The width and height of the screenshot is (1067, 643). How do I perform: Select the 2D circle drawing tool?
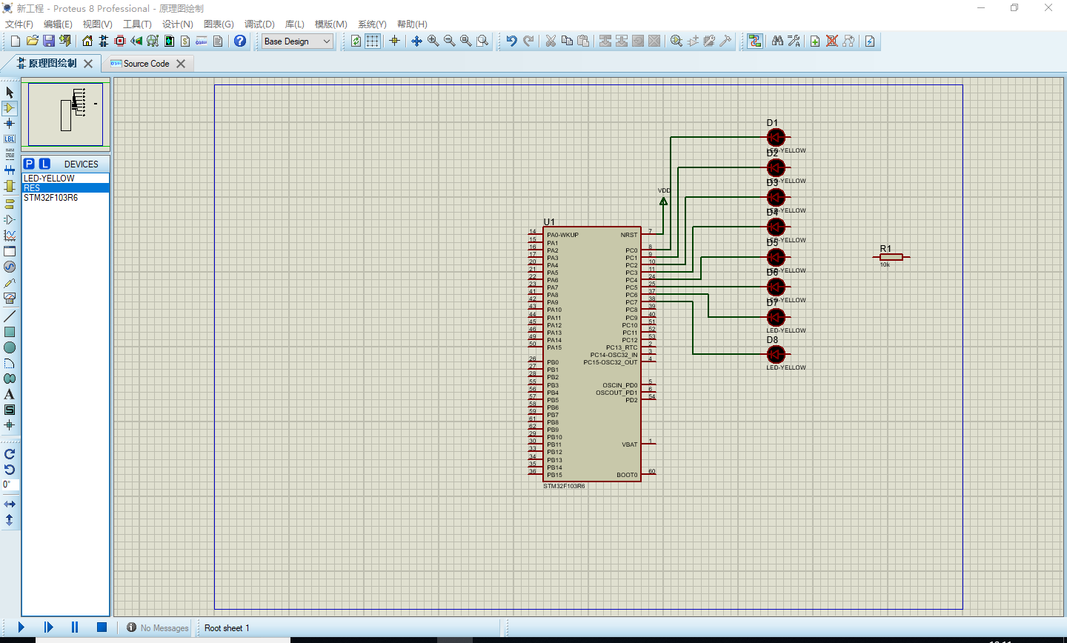point(10,347)
